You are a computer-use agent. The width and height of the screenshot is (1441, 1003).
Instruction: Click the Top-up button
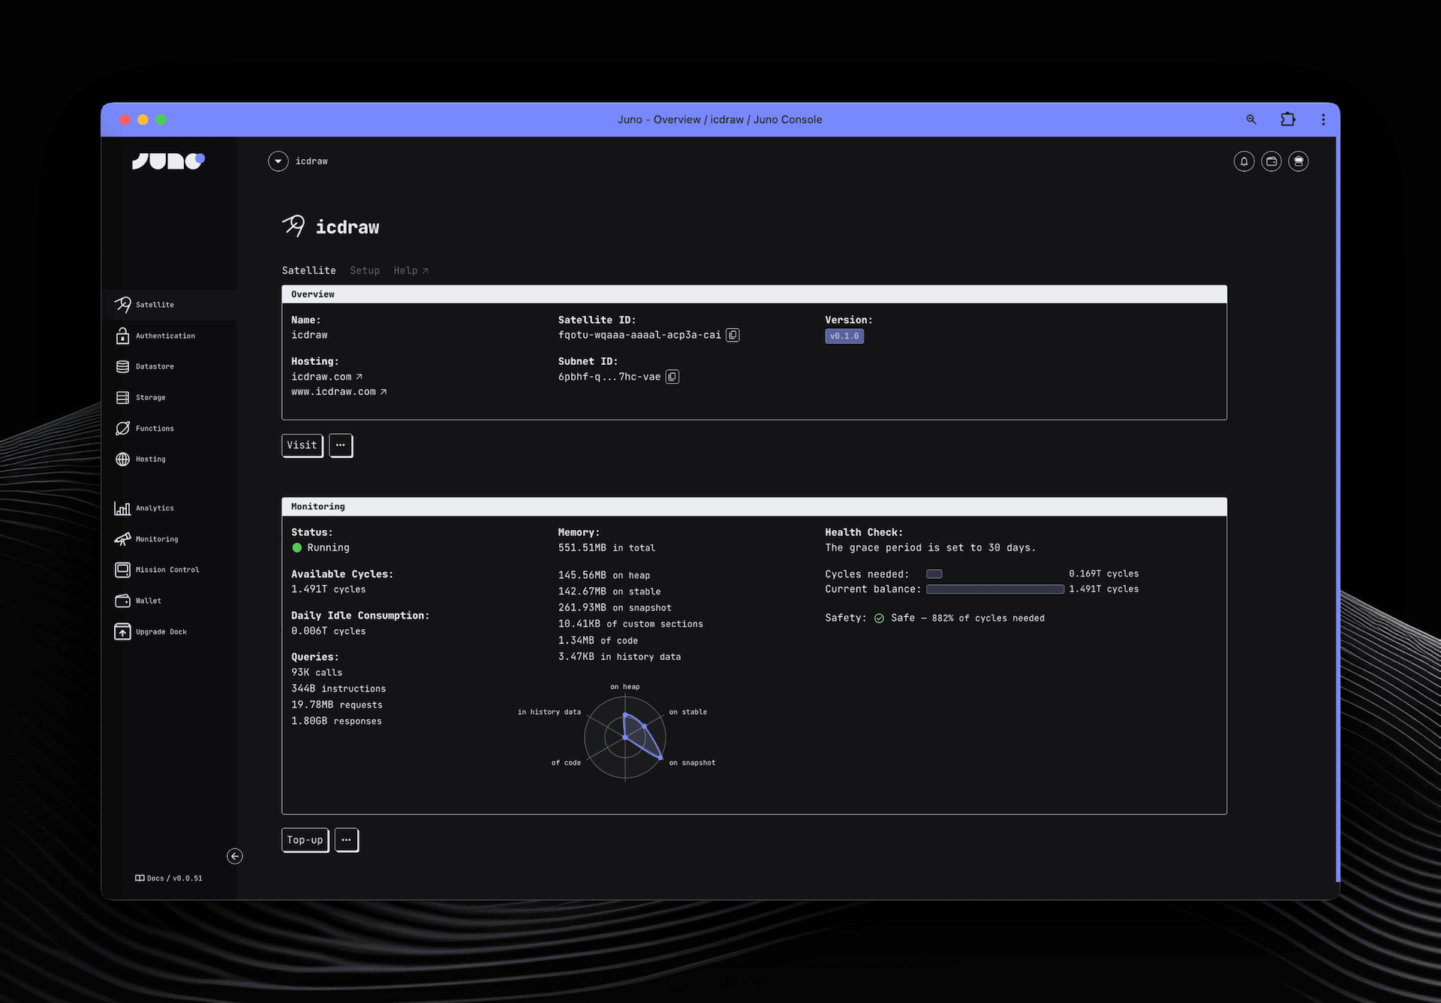tap(305, 840)
